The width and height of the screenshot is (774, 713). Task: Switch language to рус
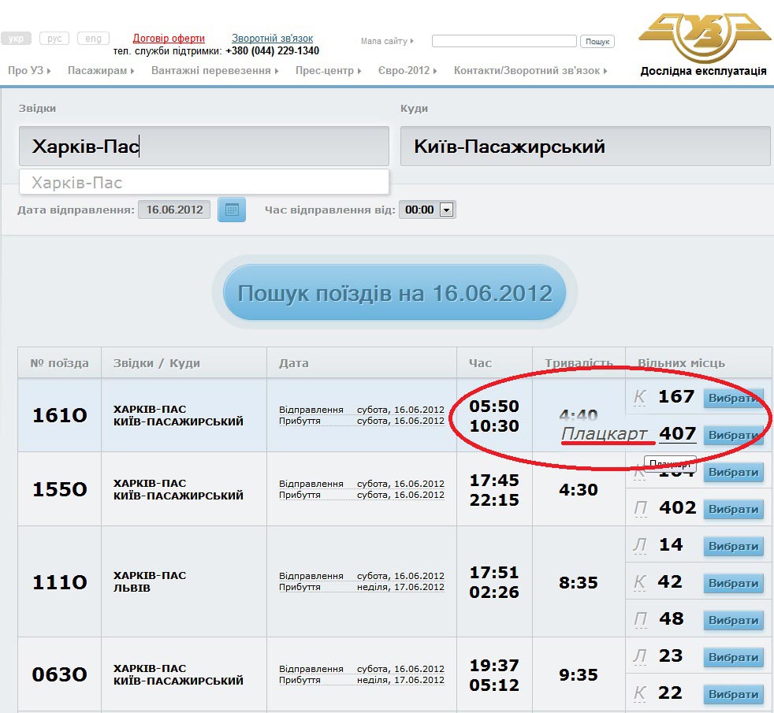[54, 39]
